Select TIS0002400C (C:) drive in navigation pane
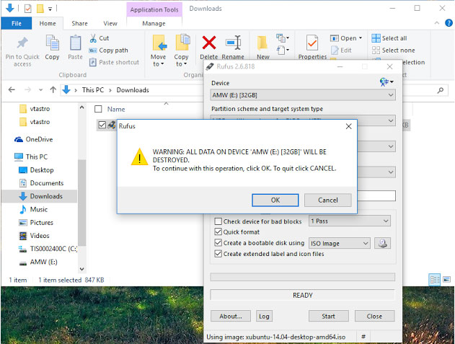 (x=48, y=249)
